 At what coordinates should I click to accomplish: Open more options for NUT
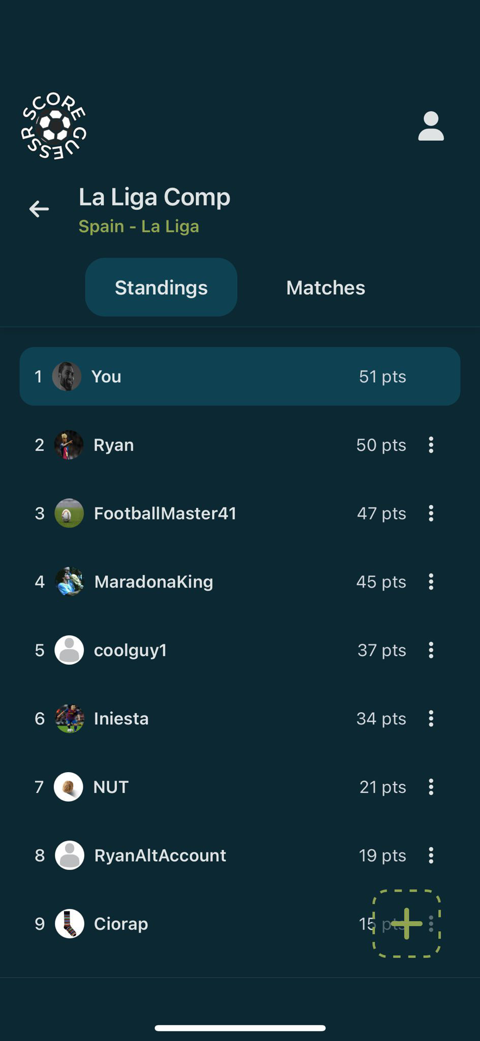(431, 787)
